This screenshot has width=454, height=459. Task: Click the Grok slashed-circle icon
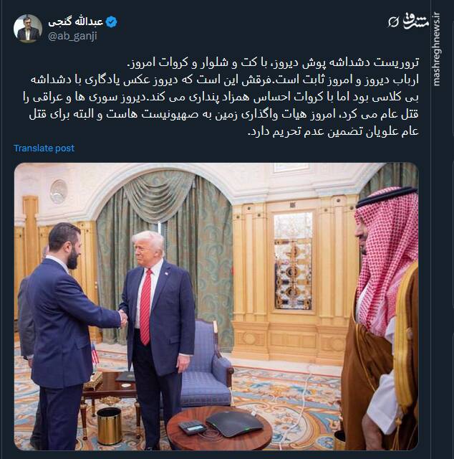point(393,22)
